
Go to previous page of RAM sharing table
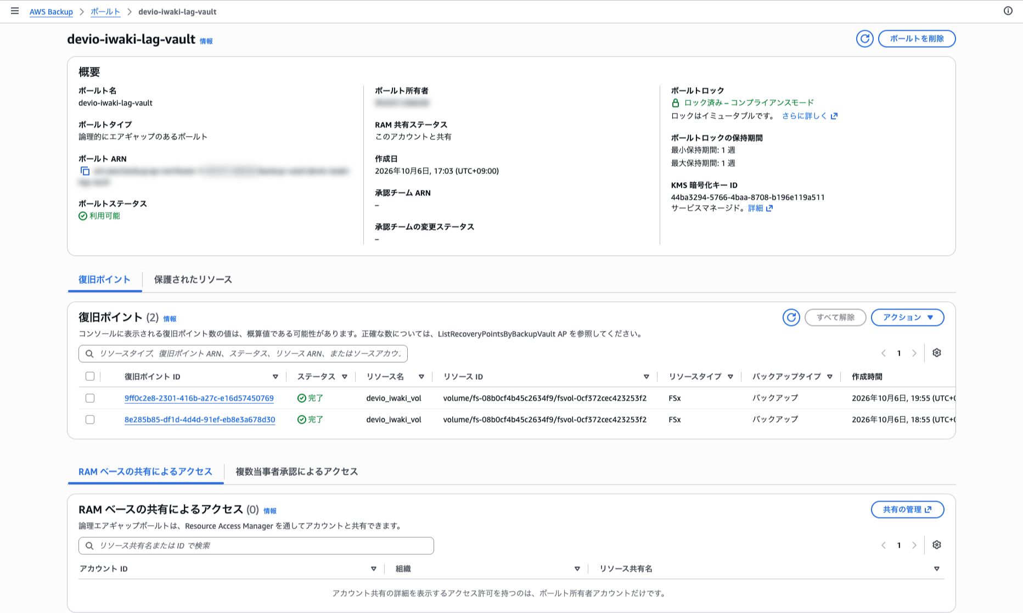pyautogui.click(x=884, y=545)
